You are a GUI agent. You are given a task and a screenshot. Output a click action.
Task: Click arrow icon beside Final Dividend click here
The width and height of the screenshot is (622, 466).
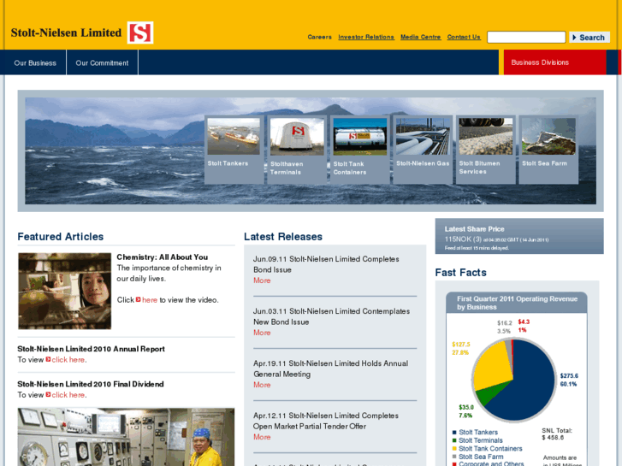click(x=48, y=395)
